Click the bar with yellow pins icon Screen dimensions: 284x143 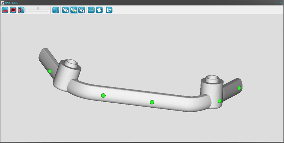tap(91, 10)
